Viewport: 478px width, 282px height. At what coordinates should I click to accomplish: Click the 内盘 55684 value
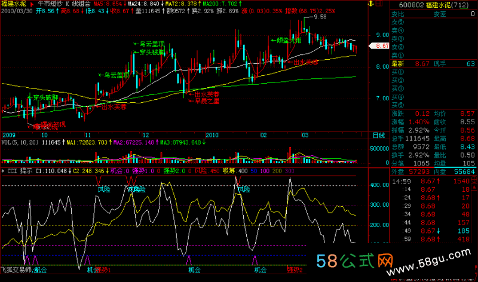click(x=465, y=171)
